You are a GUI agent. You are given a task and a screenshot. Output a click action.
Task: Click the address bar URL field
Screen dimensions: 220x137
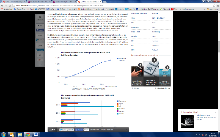114,5
